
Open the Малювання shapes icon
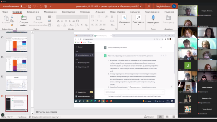[x=124, y=18]
